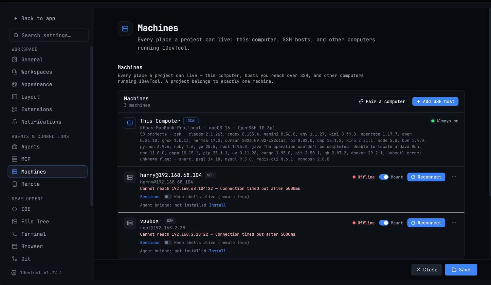Select Machines in the settings sidebar

pos(47,172)
